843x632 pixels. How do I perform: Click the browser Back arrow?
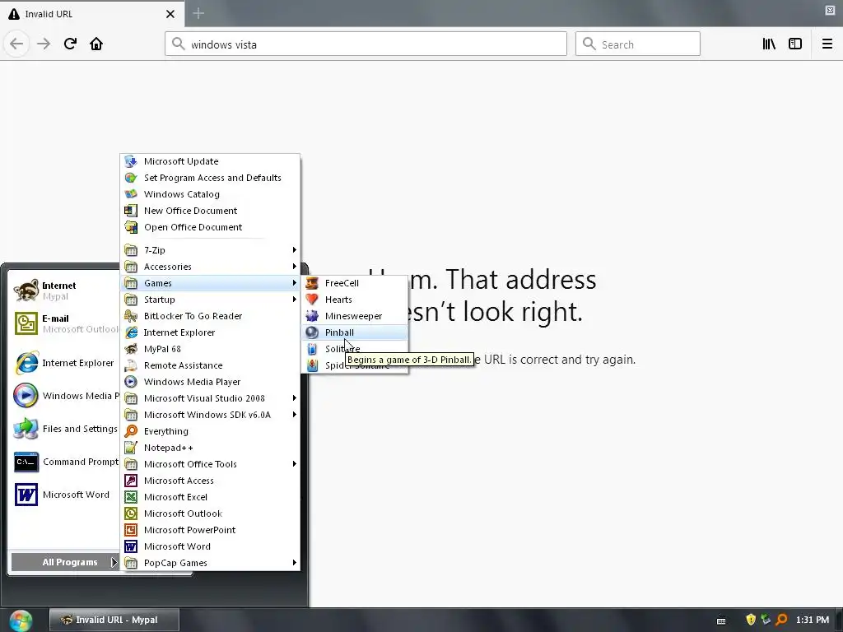pyautogui.click(x=16, y=44)
